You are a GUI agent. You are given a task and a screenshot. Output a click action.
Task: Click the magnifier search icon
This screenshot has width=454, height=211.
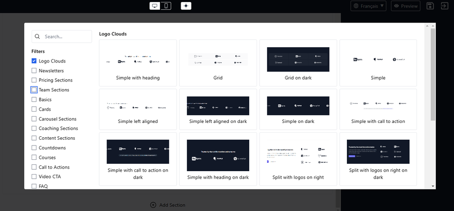click(x=38, y=36)
